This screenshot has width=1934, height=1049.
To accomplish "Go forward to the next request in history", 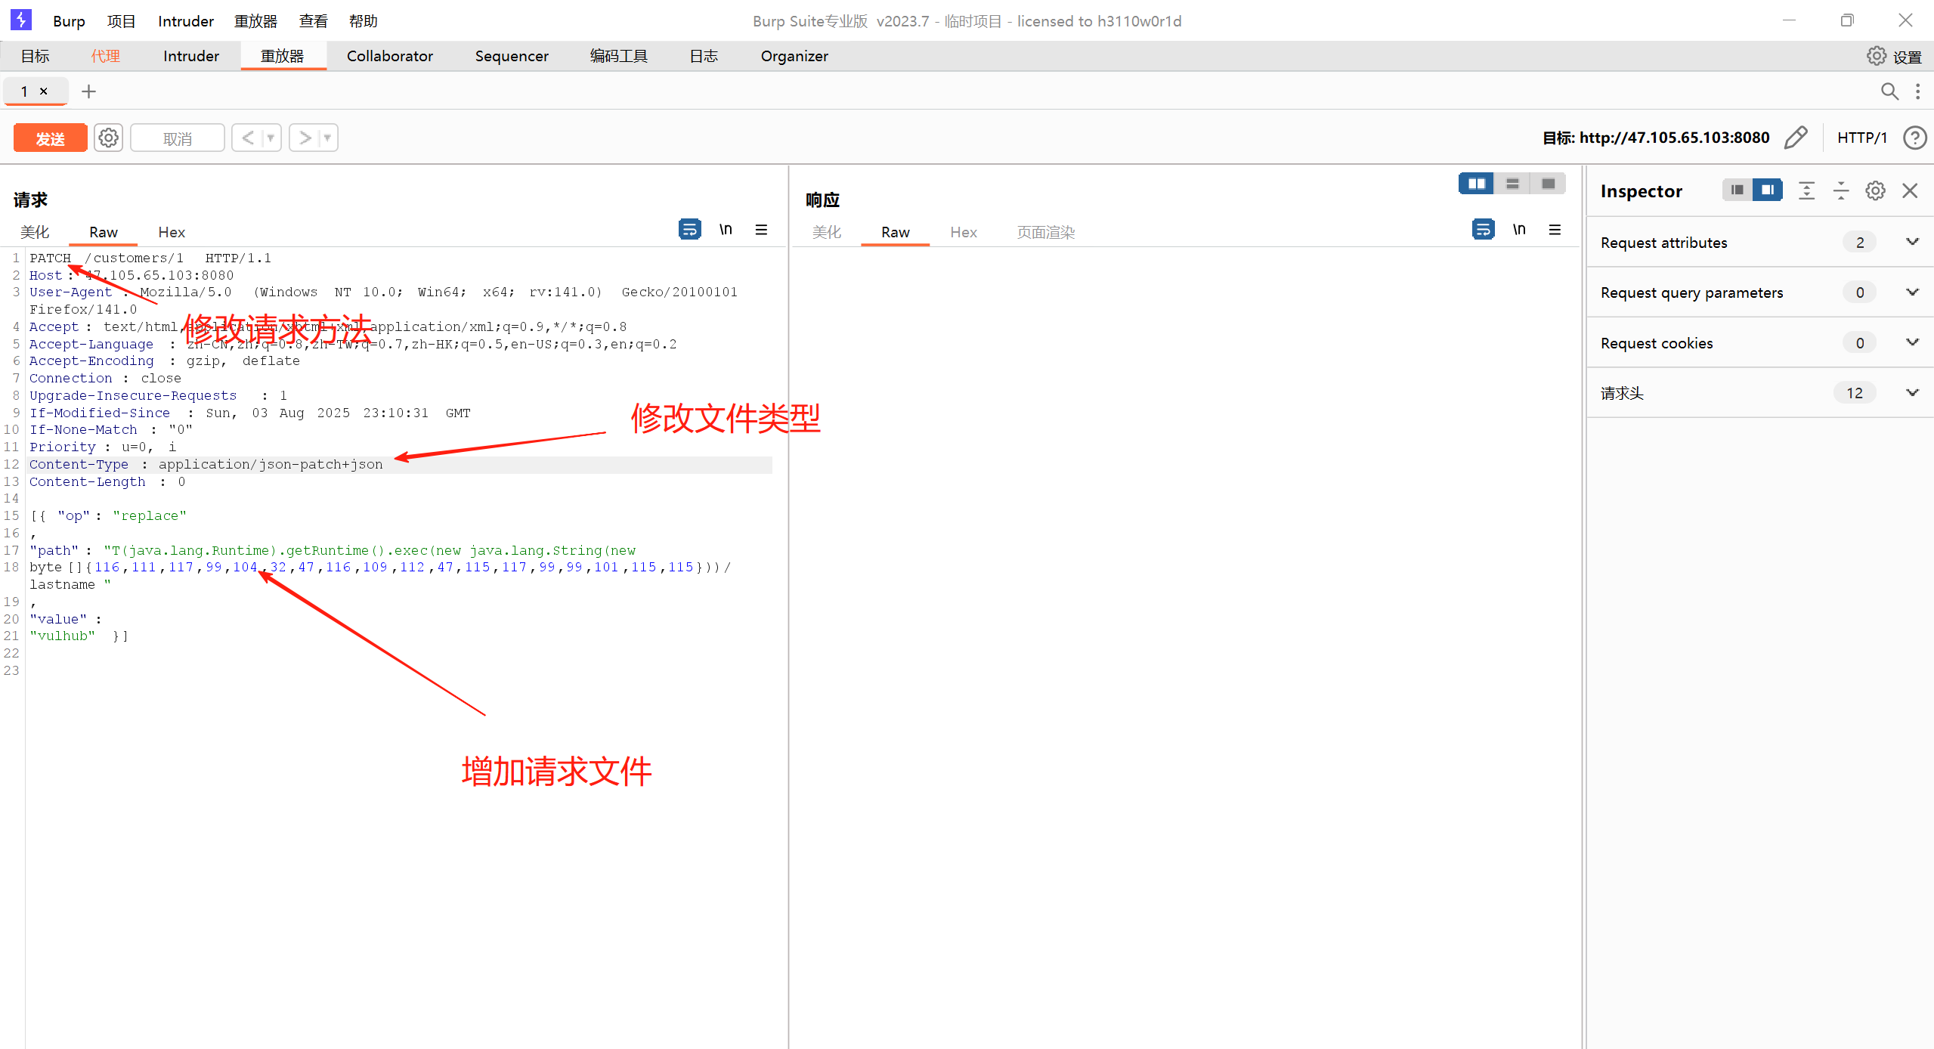I will click(x=305, y=138).
